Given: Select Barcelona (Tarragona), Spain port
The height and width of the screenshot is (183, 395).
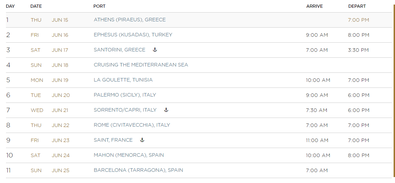Looking at the screenshot, I should [x=138, y=170].
